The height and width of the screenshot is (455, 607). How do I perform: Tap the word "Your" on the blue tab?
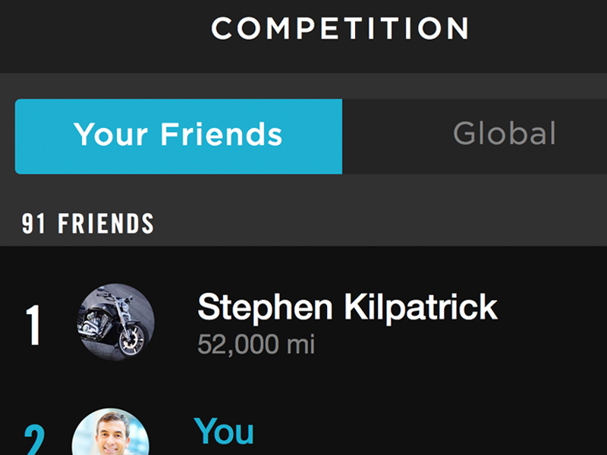point(111,134)
